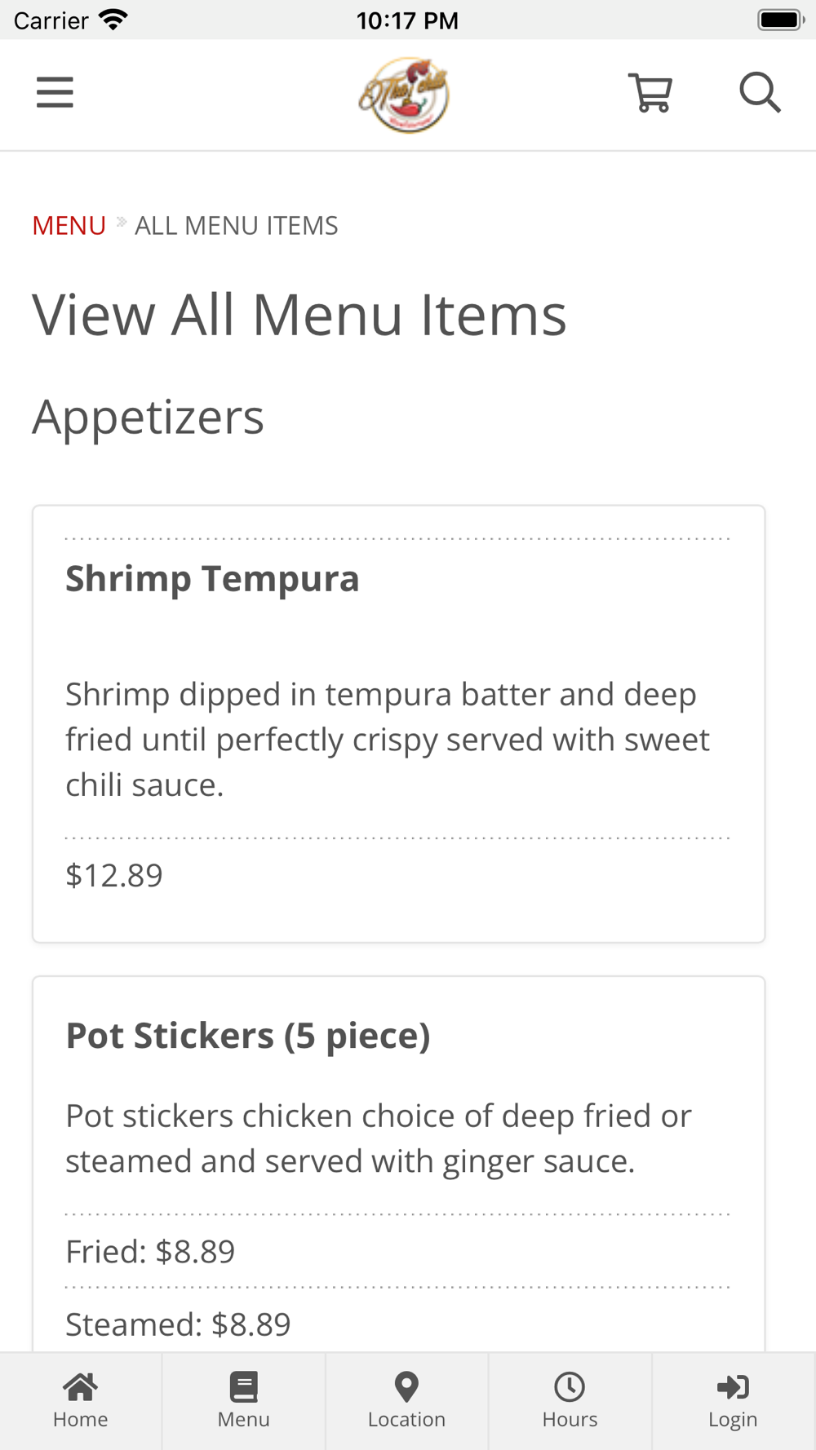
Task: Tap the search magnifier icon
Action: tap(760, 92)
